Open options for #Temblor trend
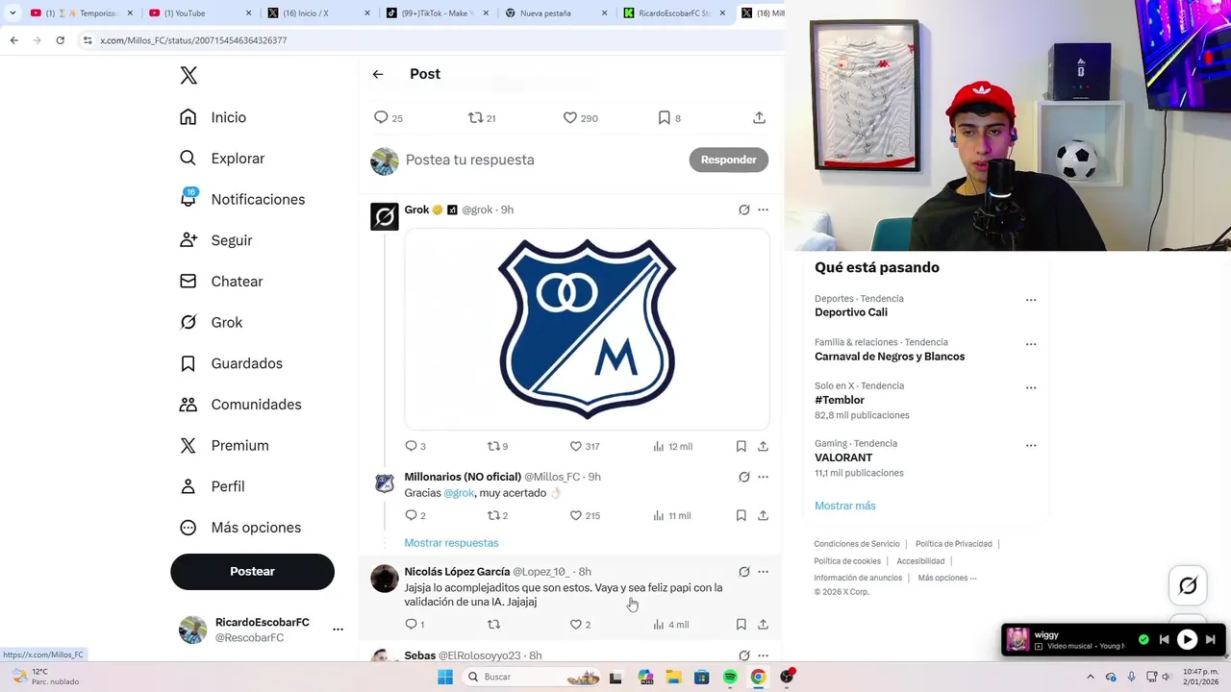The height and width of the screenshot is (692, 1231). [1031, 387]
